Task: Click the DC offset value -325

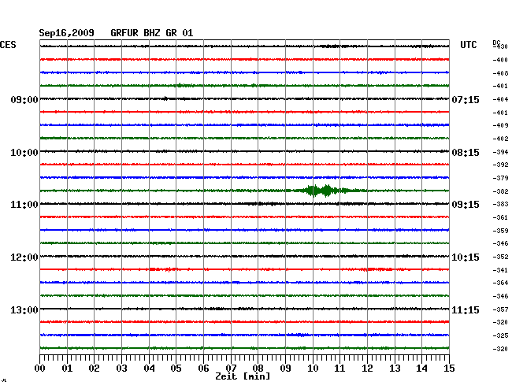Action: pos(500,335)
